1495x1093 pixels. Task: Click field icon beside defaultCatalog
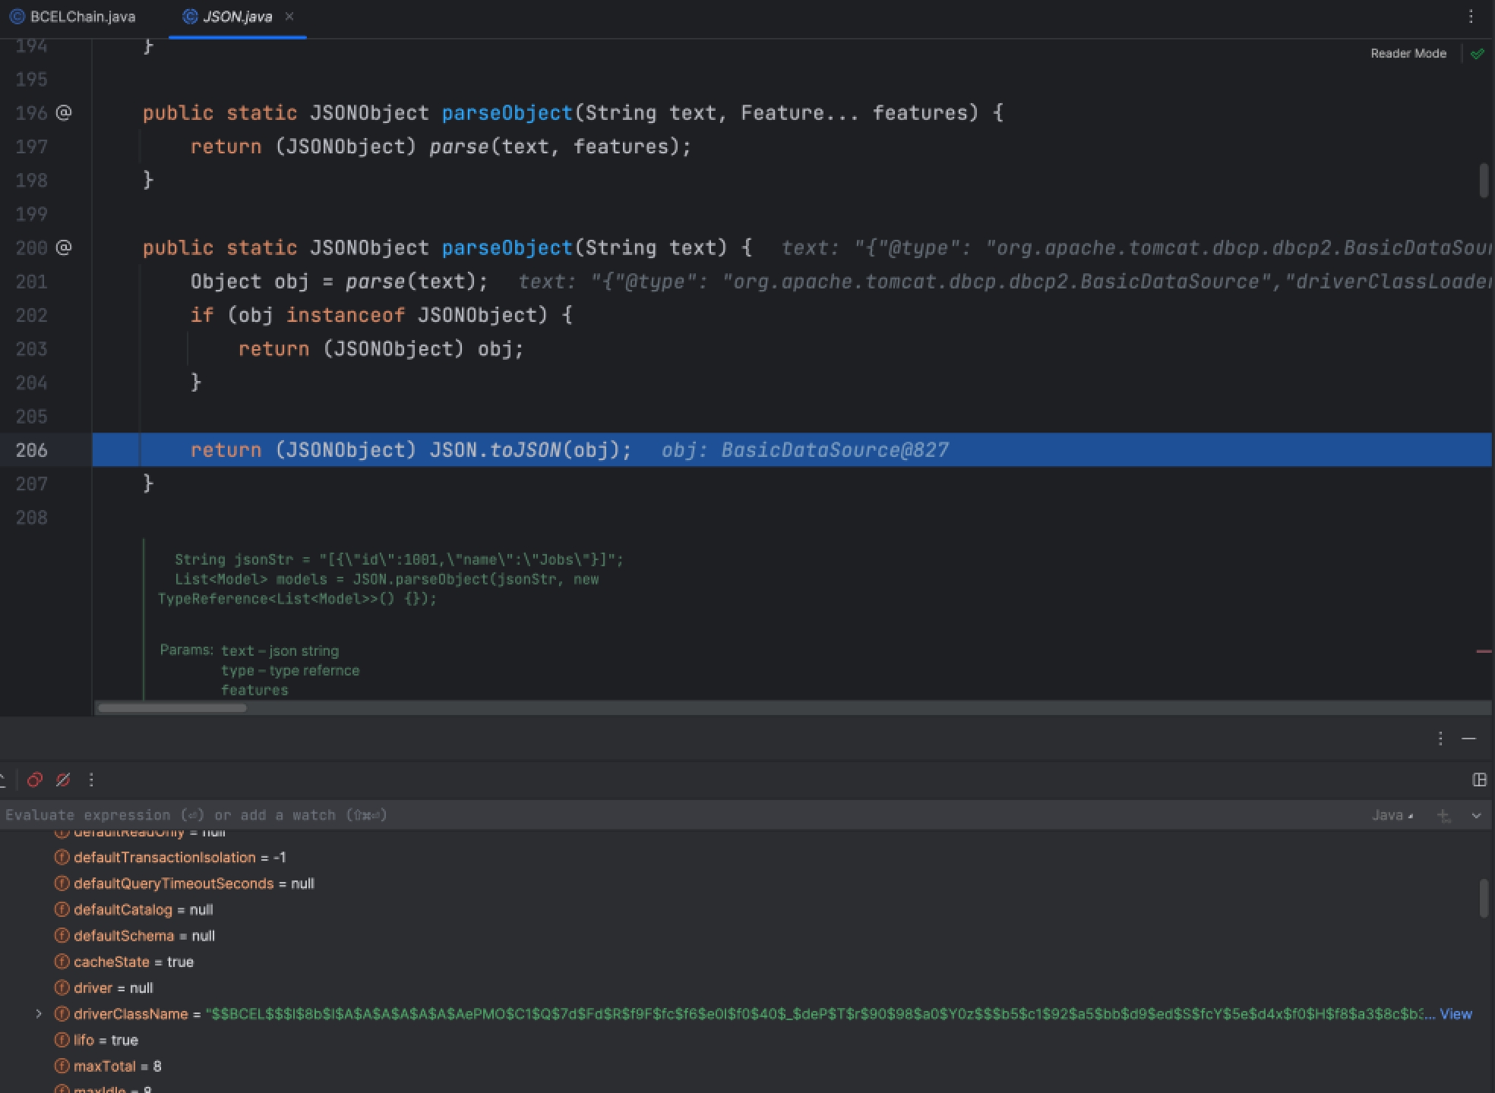[62, 909]
